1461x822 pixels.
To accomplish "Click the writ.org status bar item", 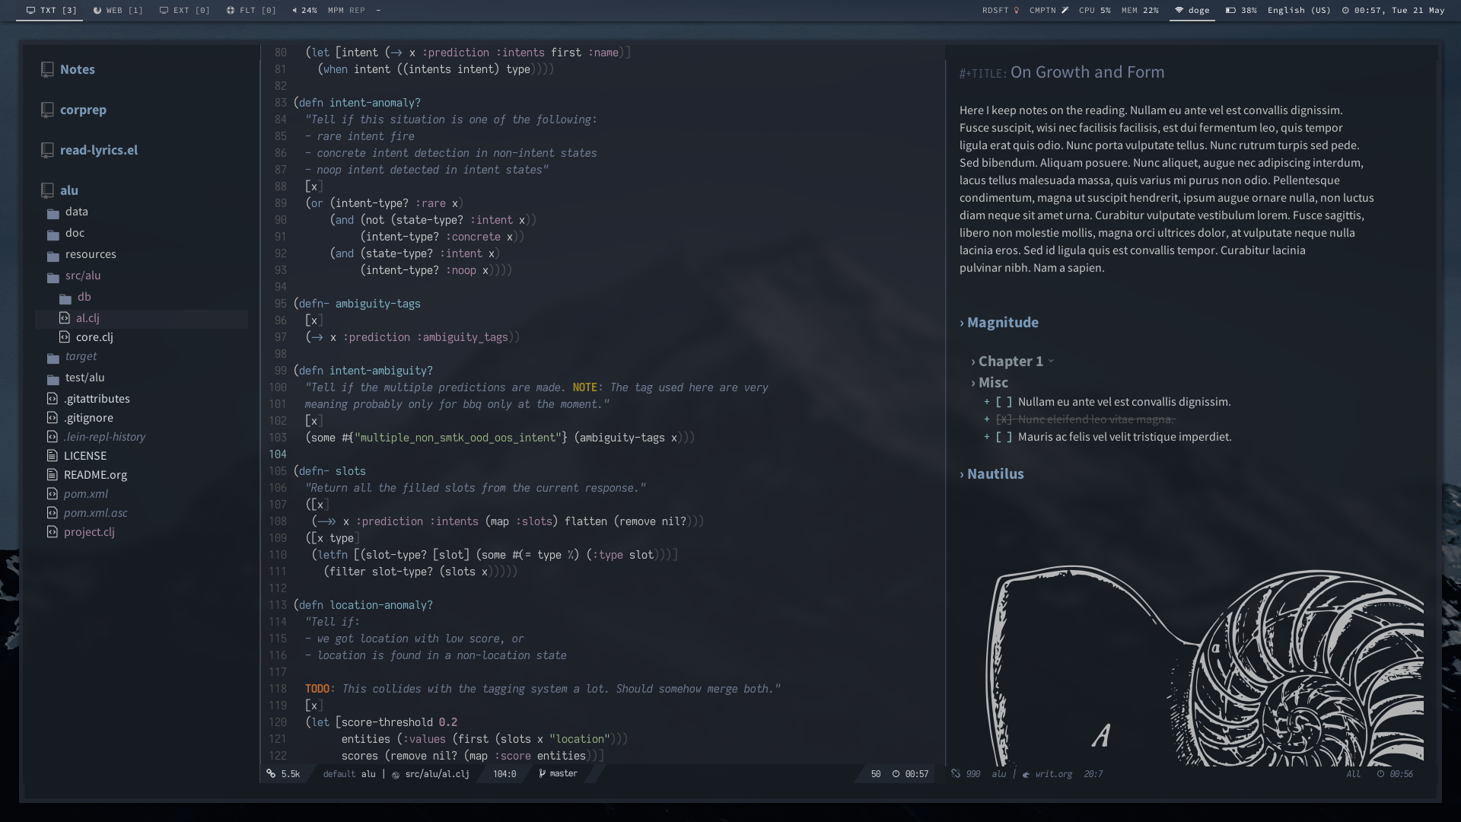I will pos(1054,773).
